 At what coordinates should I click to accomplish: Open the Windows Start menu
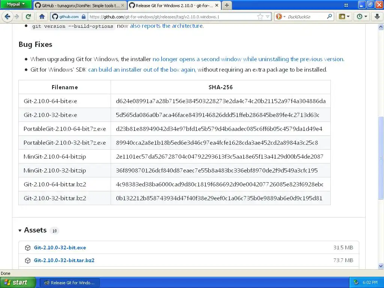click(x=18, y=283)
